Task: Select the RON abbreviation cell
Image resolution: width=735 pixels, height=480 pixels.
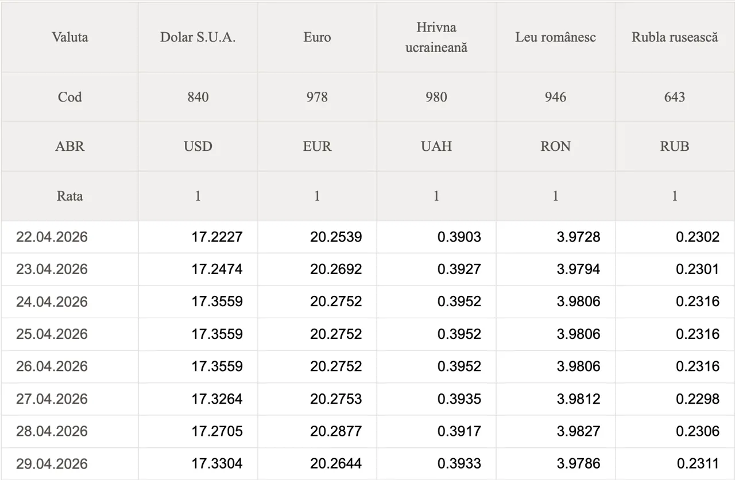Action: click(x=555, y=146)
